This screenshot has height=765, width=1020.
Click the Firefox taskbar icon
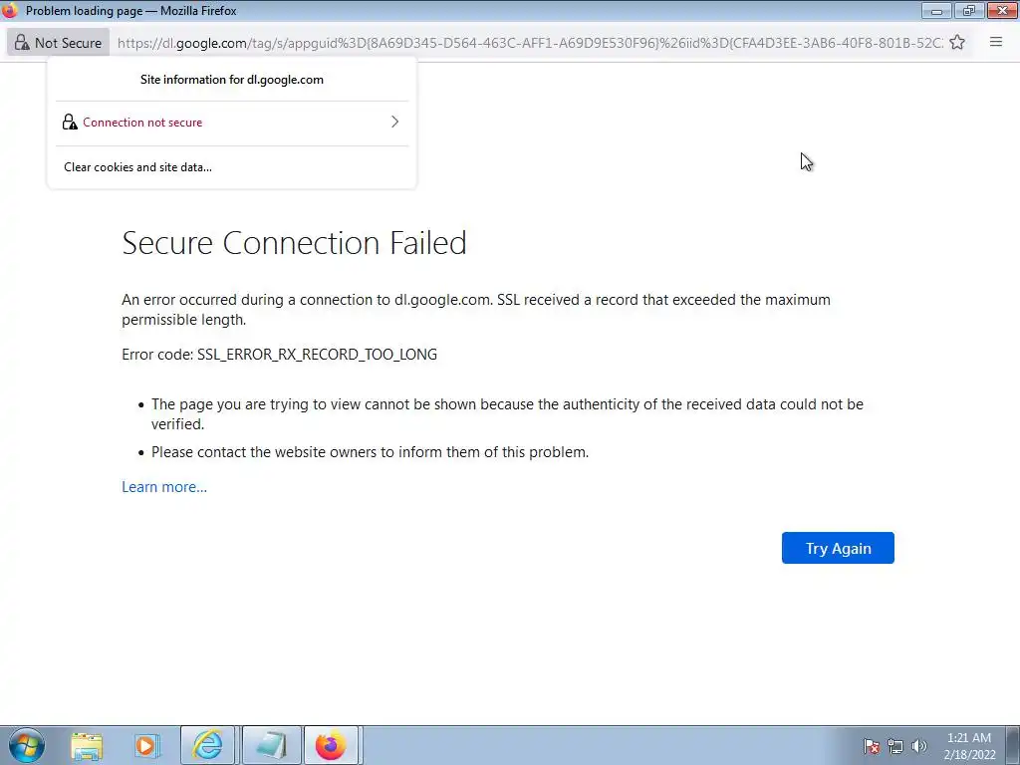[x=330, y=745]
